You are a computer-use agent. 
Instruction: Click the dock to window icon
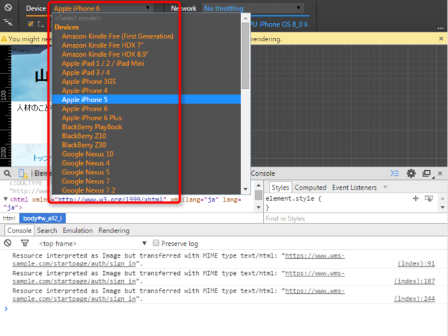(x=426, y=173)
